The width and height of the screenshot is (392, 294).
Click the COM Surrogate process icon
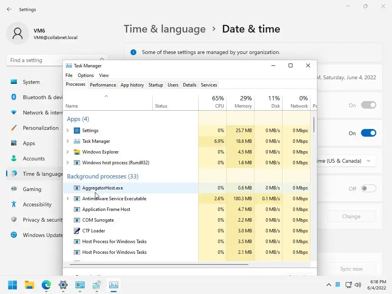77,220
